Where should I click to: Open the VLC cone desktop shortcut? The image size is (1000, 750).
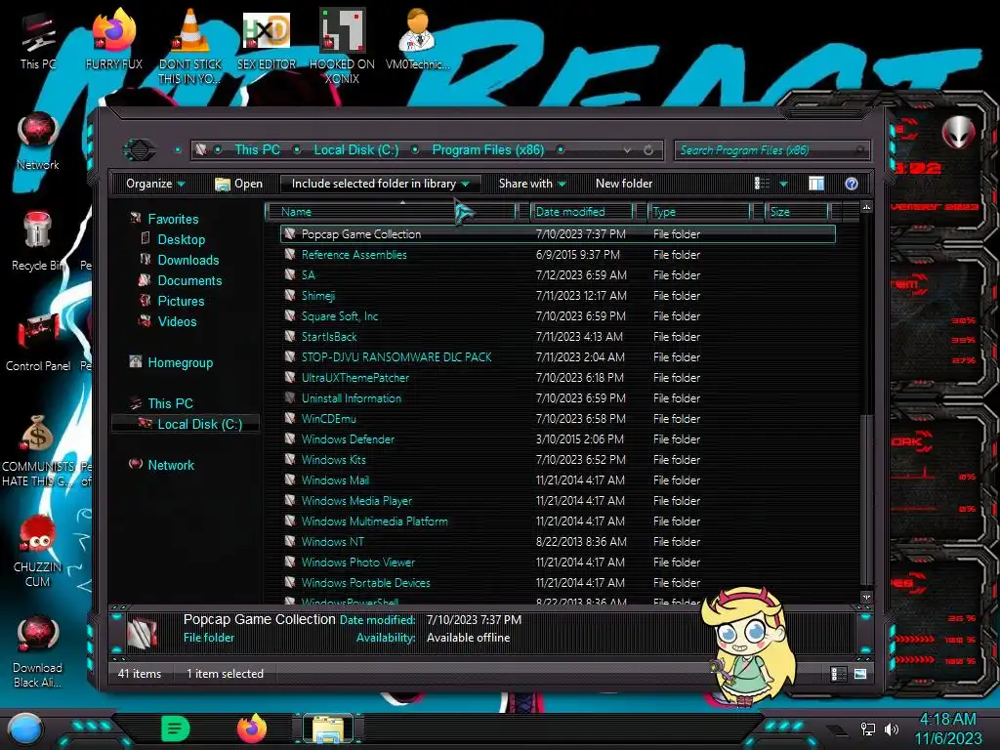click(x=190, y=46)
